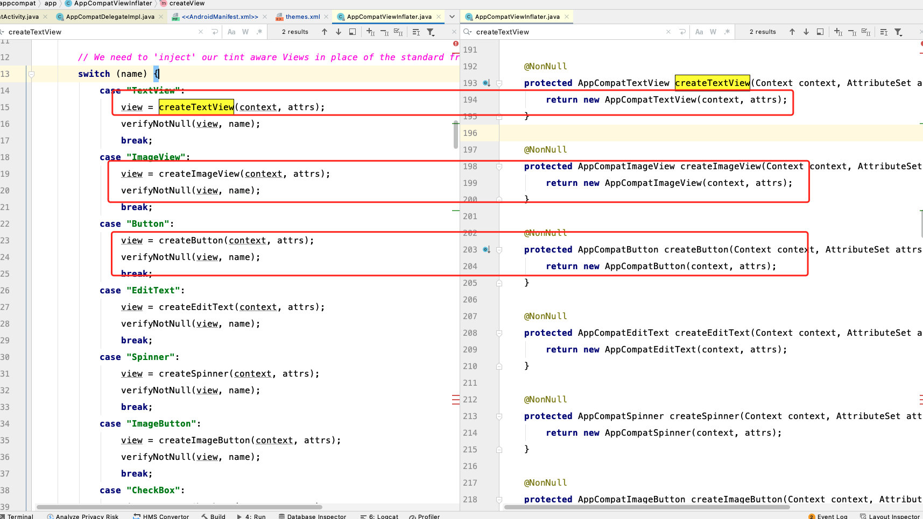923x519 pixels.
Task: Toggle Match Case in right search bar
Action: (x=699, y=32)
